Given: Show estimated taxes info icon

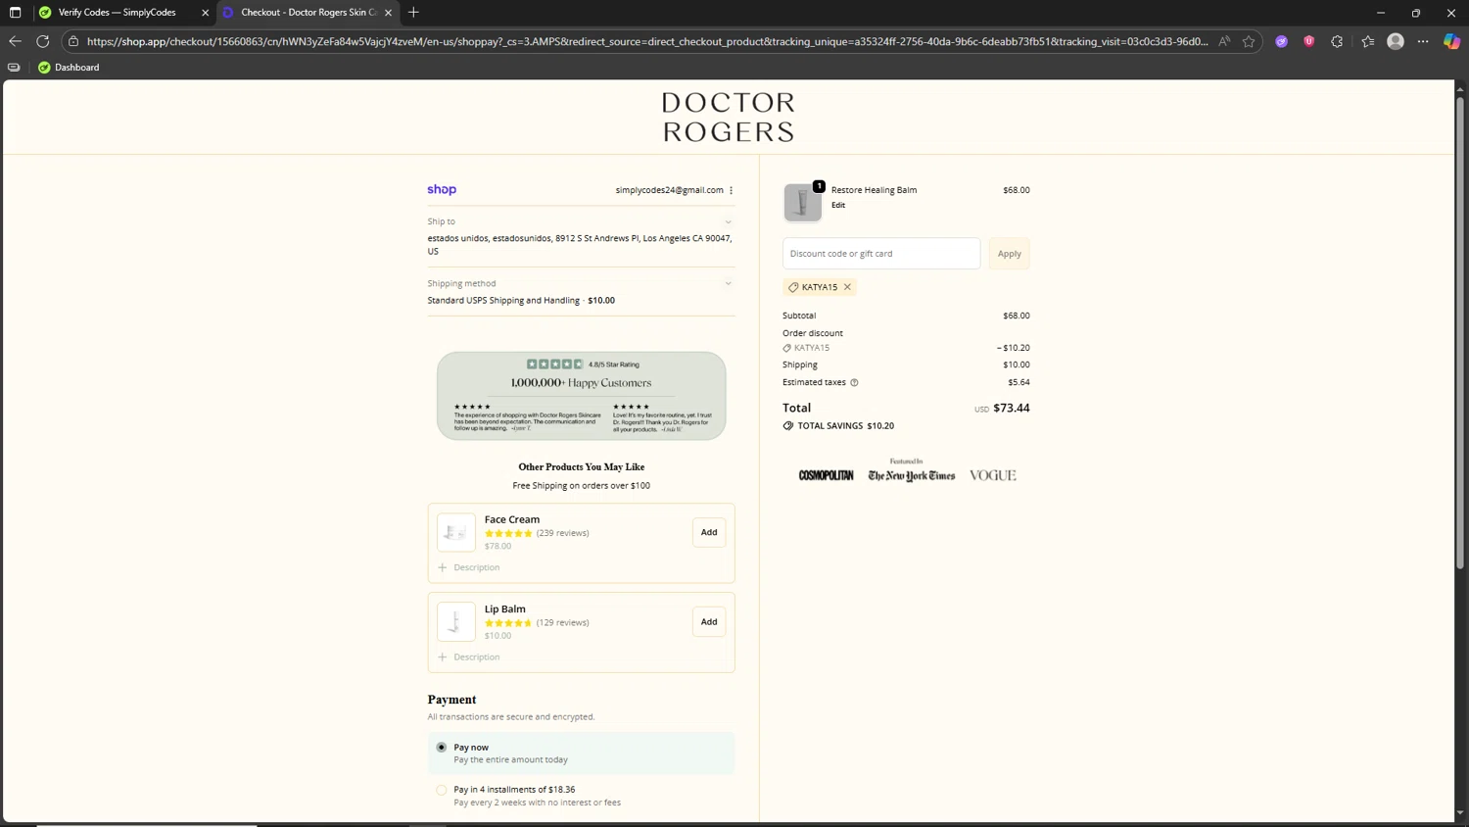Looking at the screenshot, I should tap(854, 382).
